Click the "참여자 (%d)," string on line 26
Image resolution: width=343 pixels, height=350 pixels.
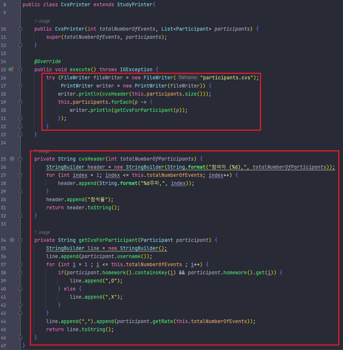pos(227,167)
